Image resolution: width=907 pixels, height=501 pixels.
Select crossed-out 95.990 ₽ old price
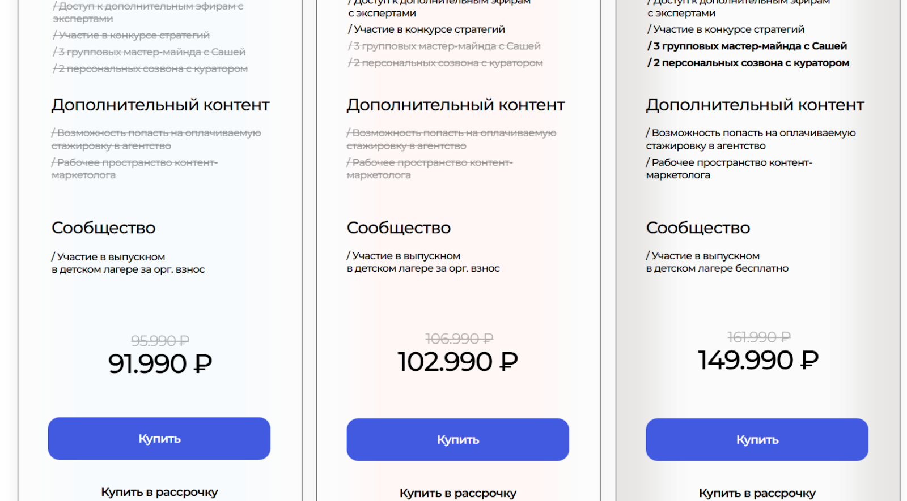pyautogui.click(x=160, y=341)
